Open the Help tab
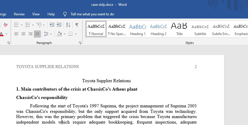This screenshot has width=248, height=125. [x=51, y=14]
